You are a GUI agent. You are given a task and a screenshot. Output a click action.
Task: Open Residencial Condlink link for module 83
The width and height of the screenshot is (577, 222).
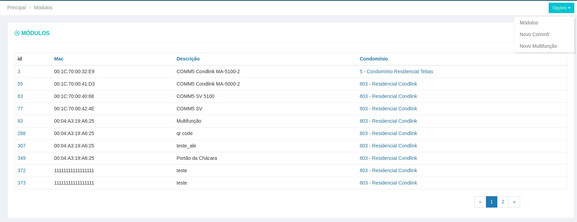tap(388, 121)
